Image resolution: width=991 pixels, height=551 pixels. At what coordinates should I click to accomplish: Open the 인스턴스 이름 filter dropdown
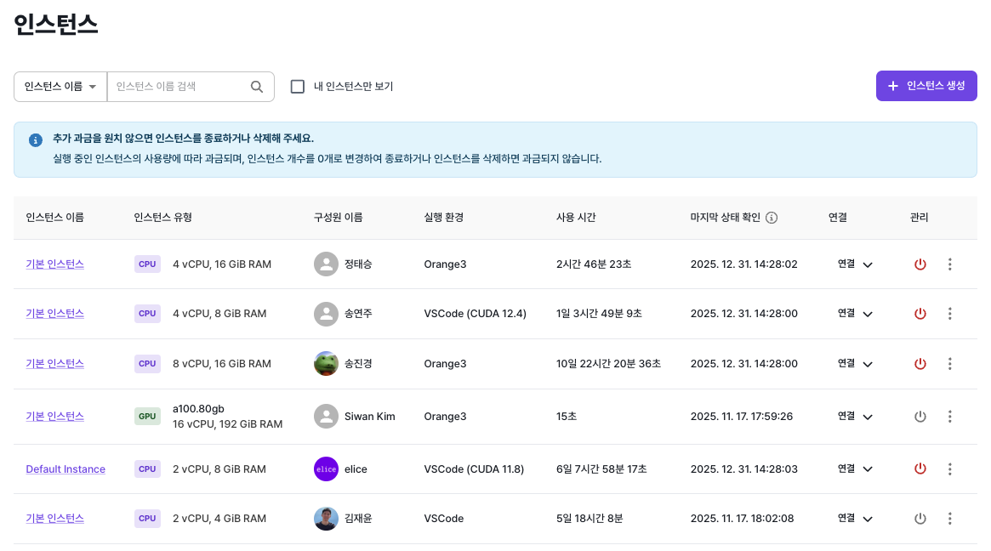[x=60, y=86]
